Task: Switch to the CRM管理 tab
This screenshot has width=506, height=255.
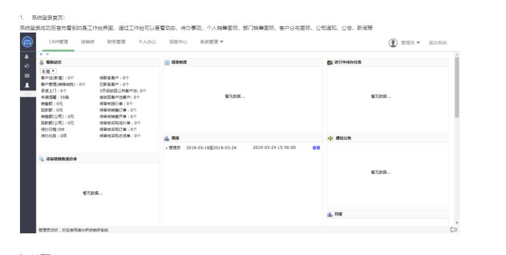Action: (x=58, y=42)
